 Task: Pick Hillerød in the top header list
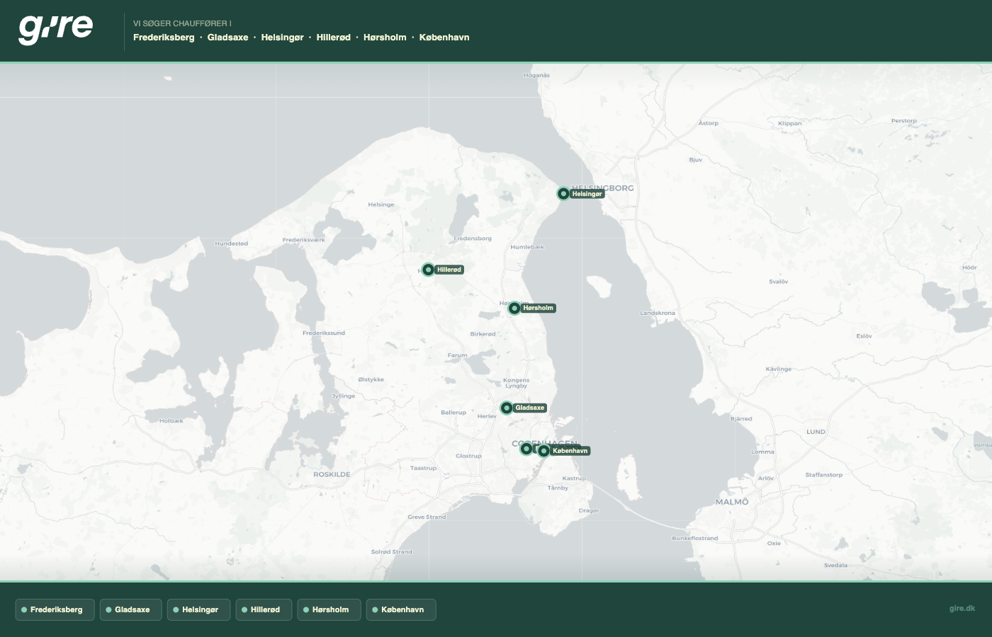click(x=333, y=38)
